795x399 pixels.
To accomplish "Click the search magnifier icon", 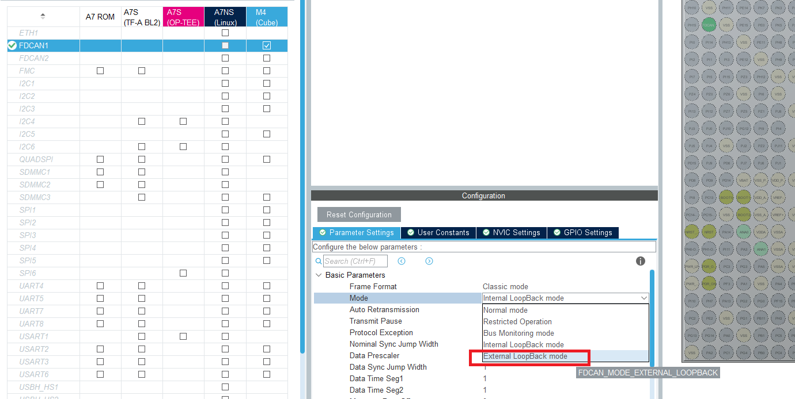I will tap(319, 260).
